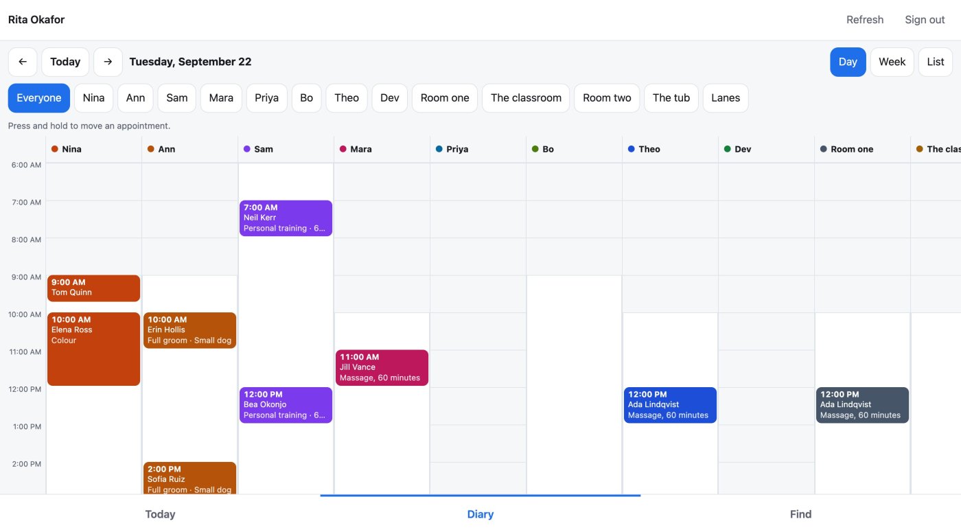Filter diary to Priya only
The image size is (961, 532).
pos(267,98)
